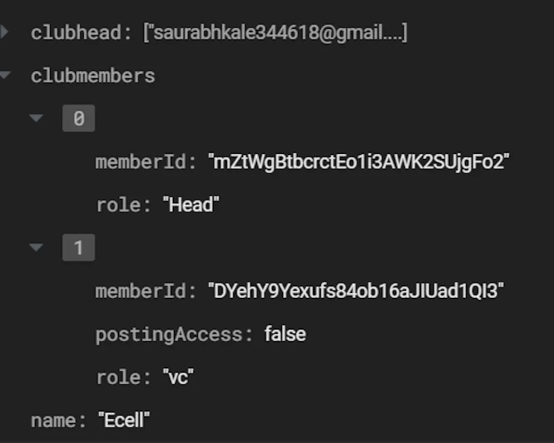Click the memberId value starting with DYehY9
The height and width of the screenshot is (443, 554).
click(x=356, y=291)
